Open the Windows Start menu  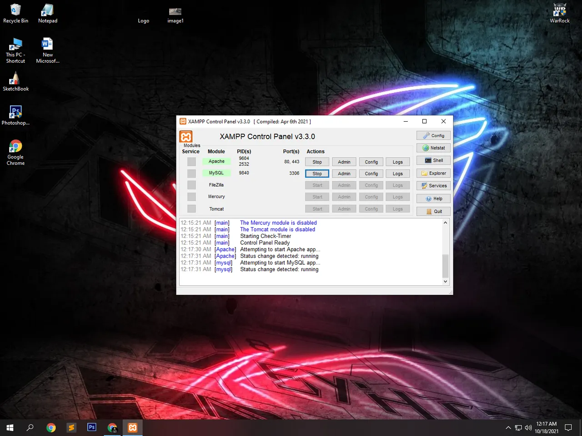(10, 427)
